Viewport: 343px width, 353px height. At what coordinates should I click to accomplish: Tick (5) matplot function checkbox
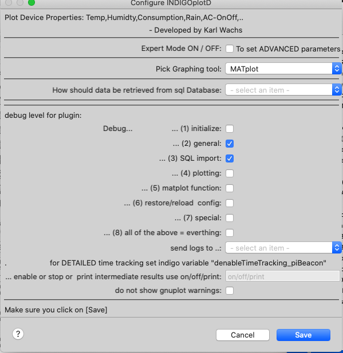(x=230, y=188)
